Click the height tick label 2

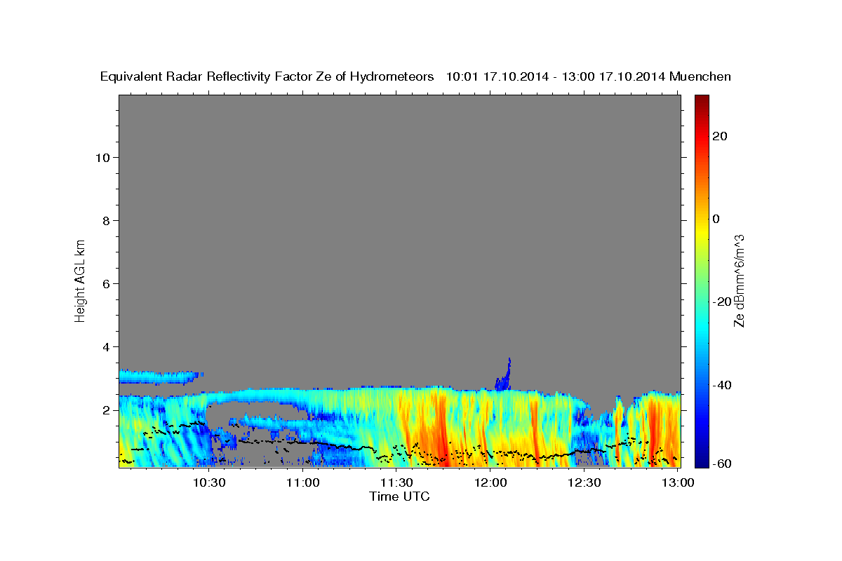106,410
